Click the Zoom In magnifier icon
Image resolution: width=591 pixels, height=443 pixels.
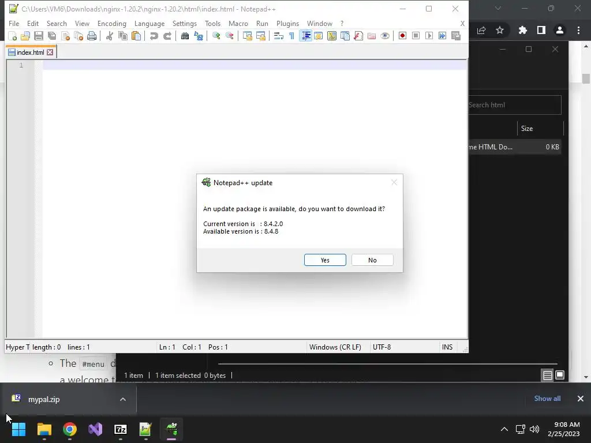[216, 36]
